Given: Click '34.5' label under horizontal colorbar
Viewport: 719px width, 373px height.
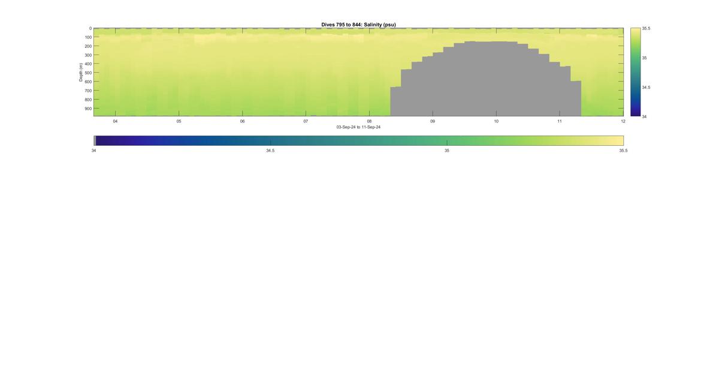Looking at the screenshot, I should pyautogui.click(x=270, y=151).
